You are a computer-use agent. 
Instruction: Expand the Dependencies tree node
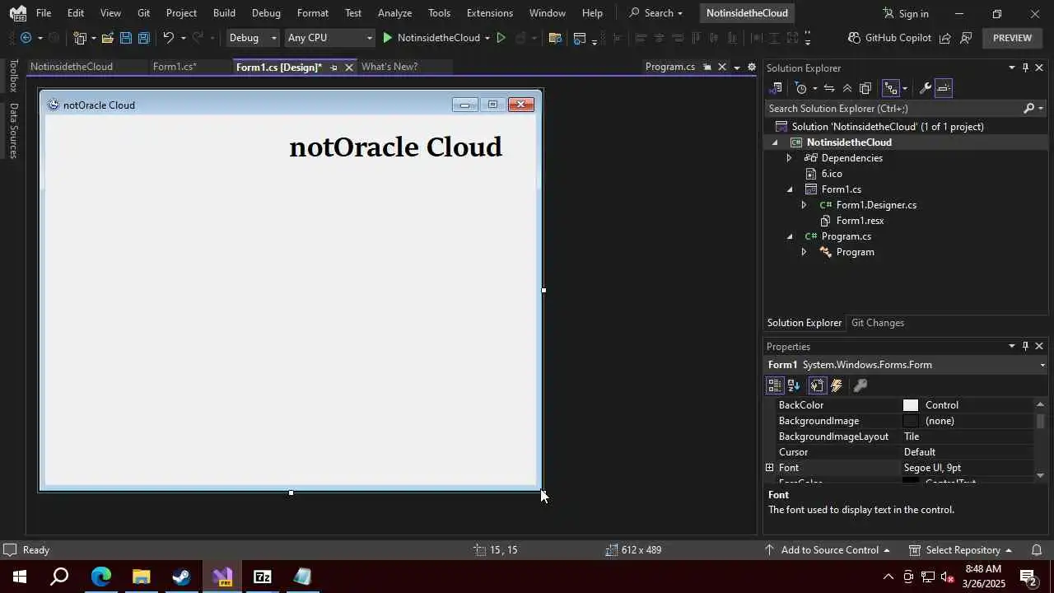click(789, 158)
